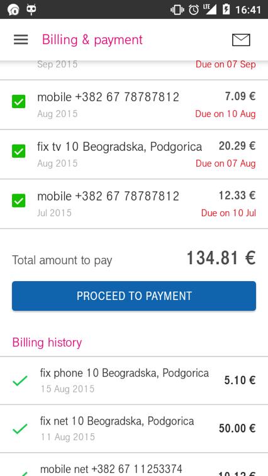The height and width of the screenshot is (476, 268).
Task: Uncheck the 12.33 € mobile Jul bill
Action: click(18, 201)
